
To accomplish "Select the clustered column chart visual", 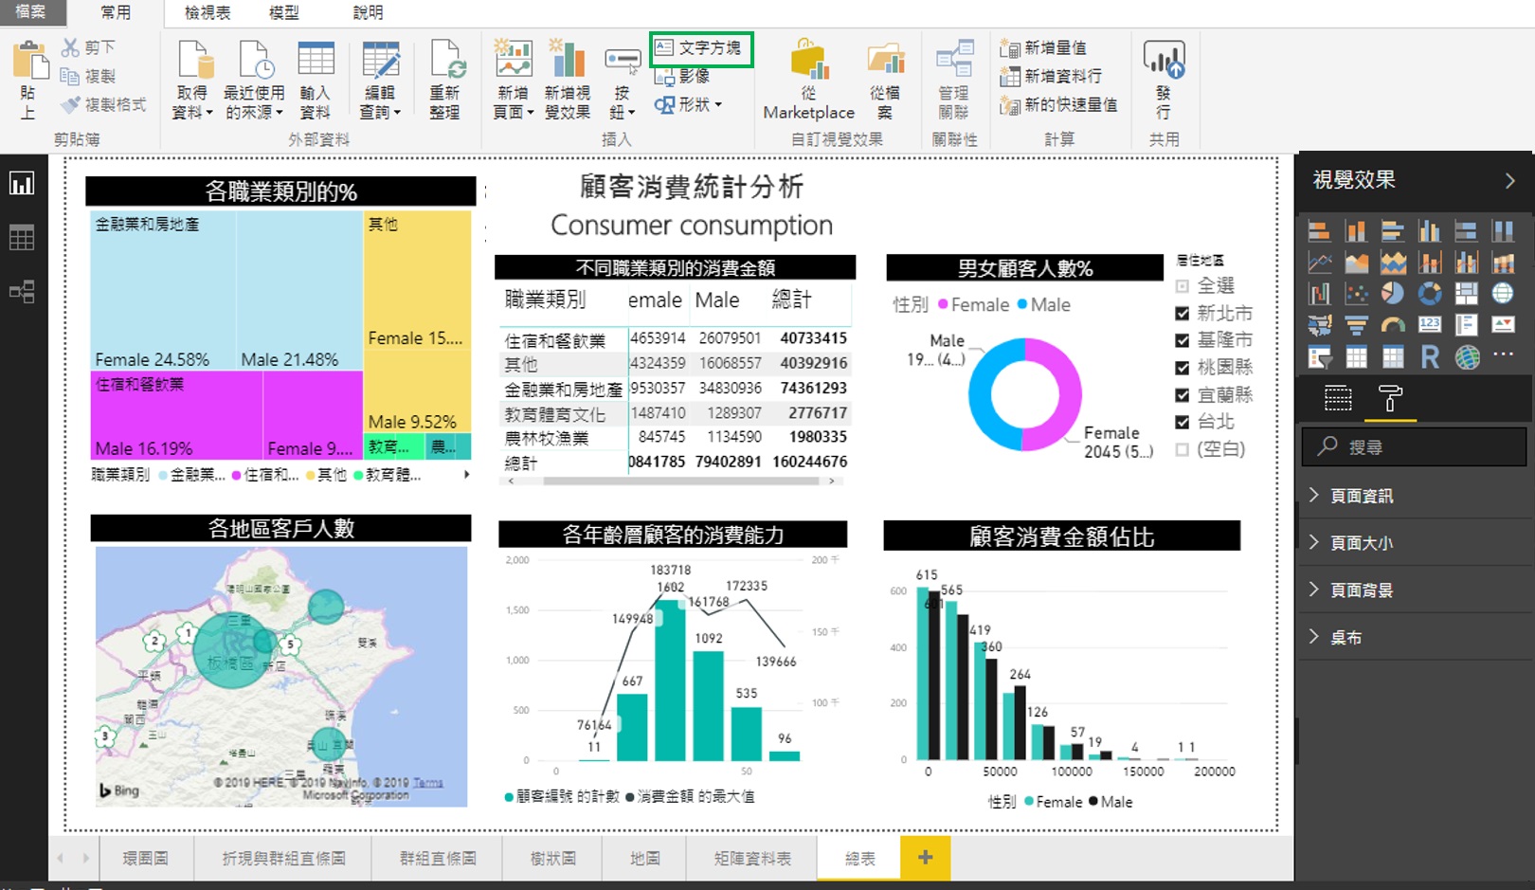I will click(x=1430, y=231).
